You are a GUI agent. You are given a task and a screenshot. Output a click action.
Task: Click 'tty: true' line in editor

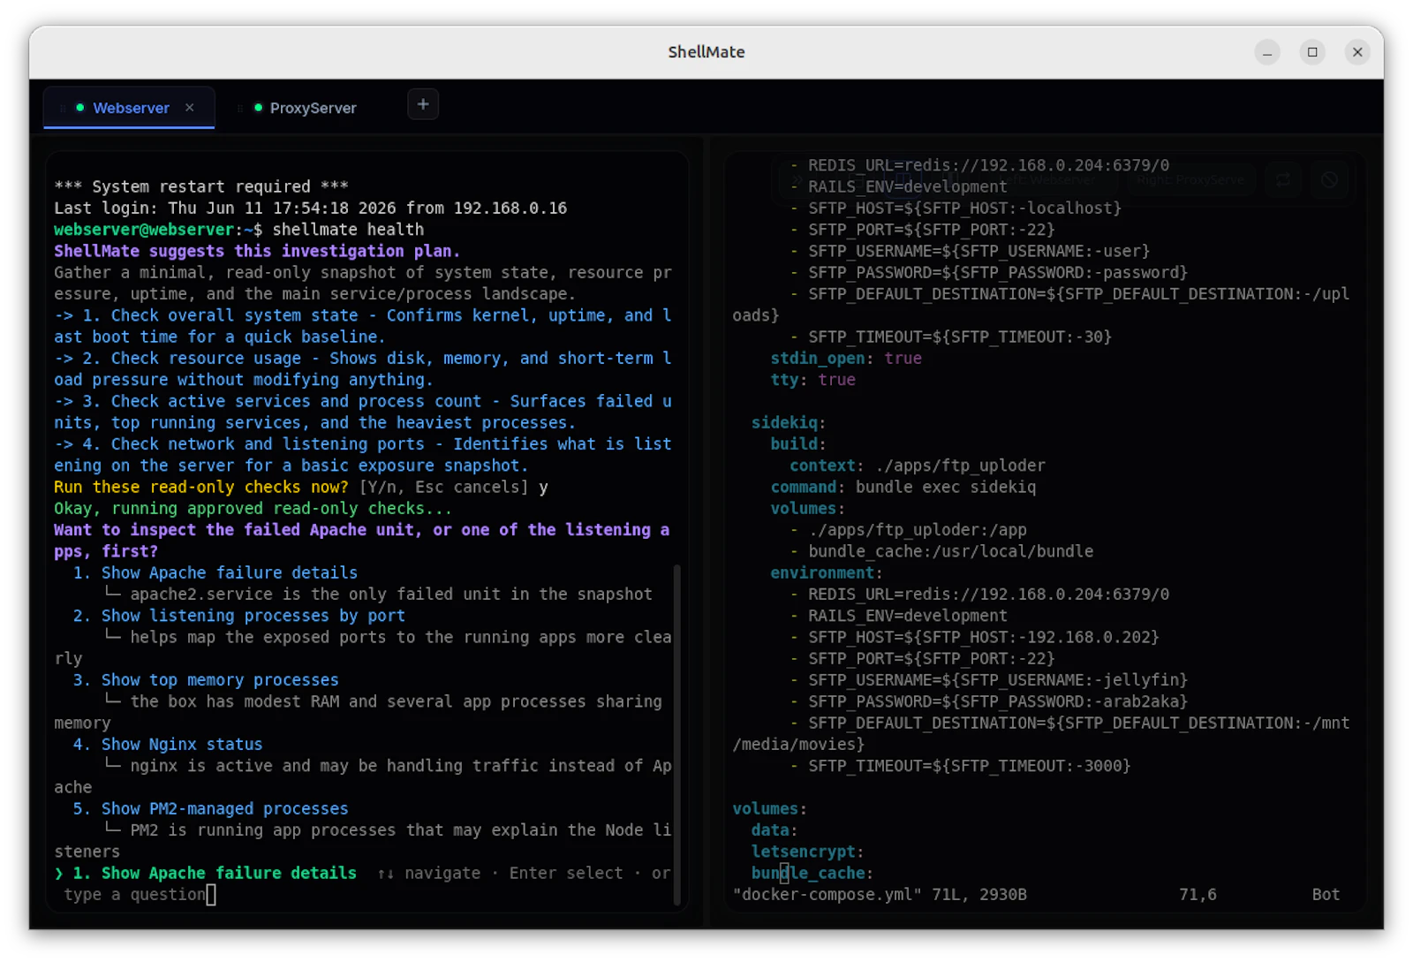[812, 380]
